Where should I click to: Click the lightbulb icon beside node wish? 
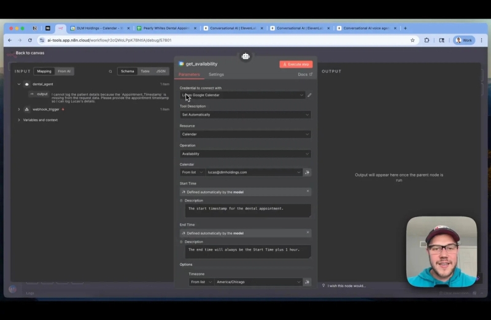click(323, 286)
